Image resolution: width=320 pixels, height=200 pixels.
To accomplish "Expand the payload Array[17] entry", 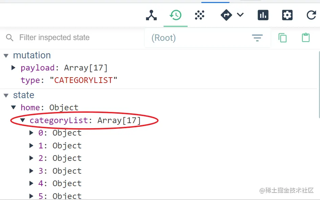I will point(14,68).
